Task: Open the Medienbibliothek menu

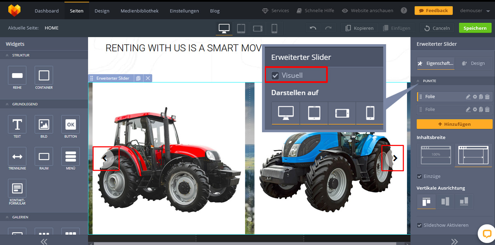Action: click(139, 11)
